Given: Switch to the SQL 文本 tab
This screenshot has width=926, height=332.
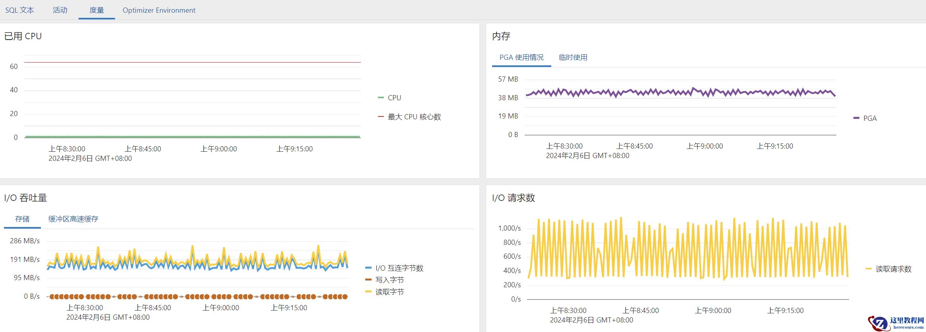Looking at the screenshot, I should click(19, 10).
